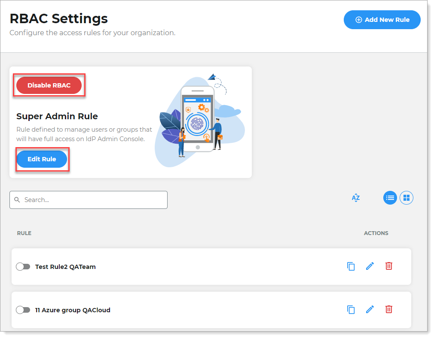Click the plus icon inside Add New Rule
The image size is (434, 338).
coord(358,19)
